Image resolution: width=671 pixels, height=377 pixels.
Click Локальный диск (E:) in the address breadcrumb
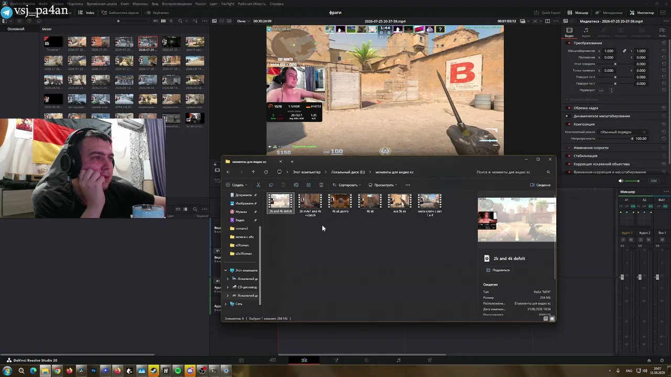pyautogui.click(x=348, y=172)
